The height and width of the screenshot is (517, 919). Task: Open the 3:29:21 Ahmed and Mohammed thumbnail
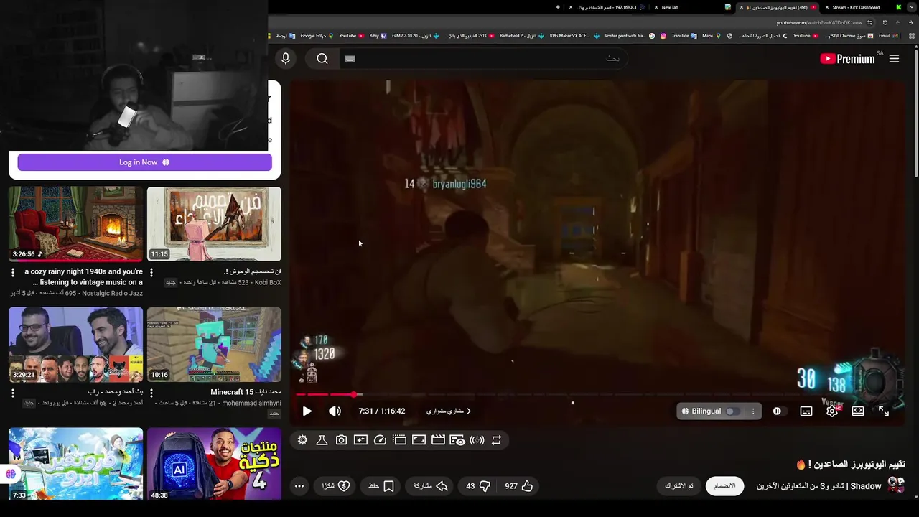tap(75, 345)
